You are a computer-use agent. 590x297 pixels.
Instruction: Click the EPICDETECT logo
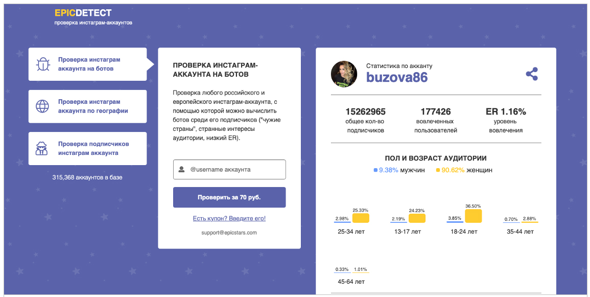point(83,13)
